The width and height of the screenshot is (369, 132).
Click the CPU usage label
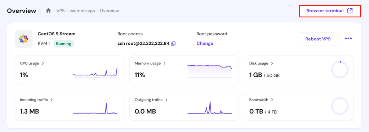click(30, 63)
